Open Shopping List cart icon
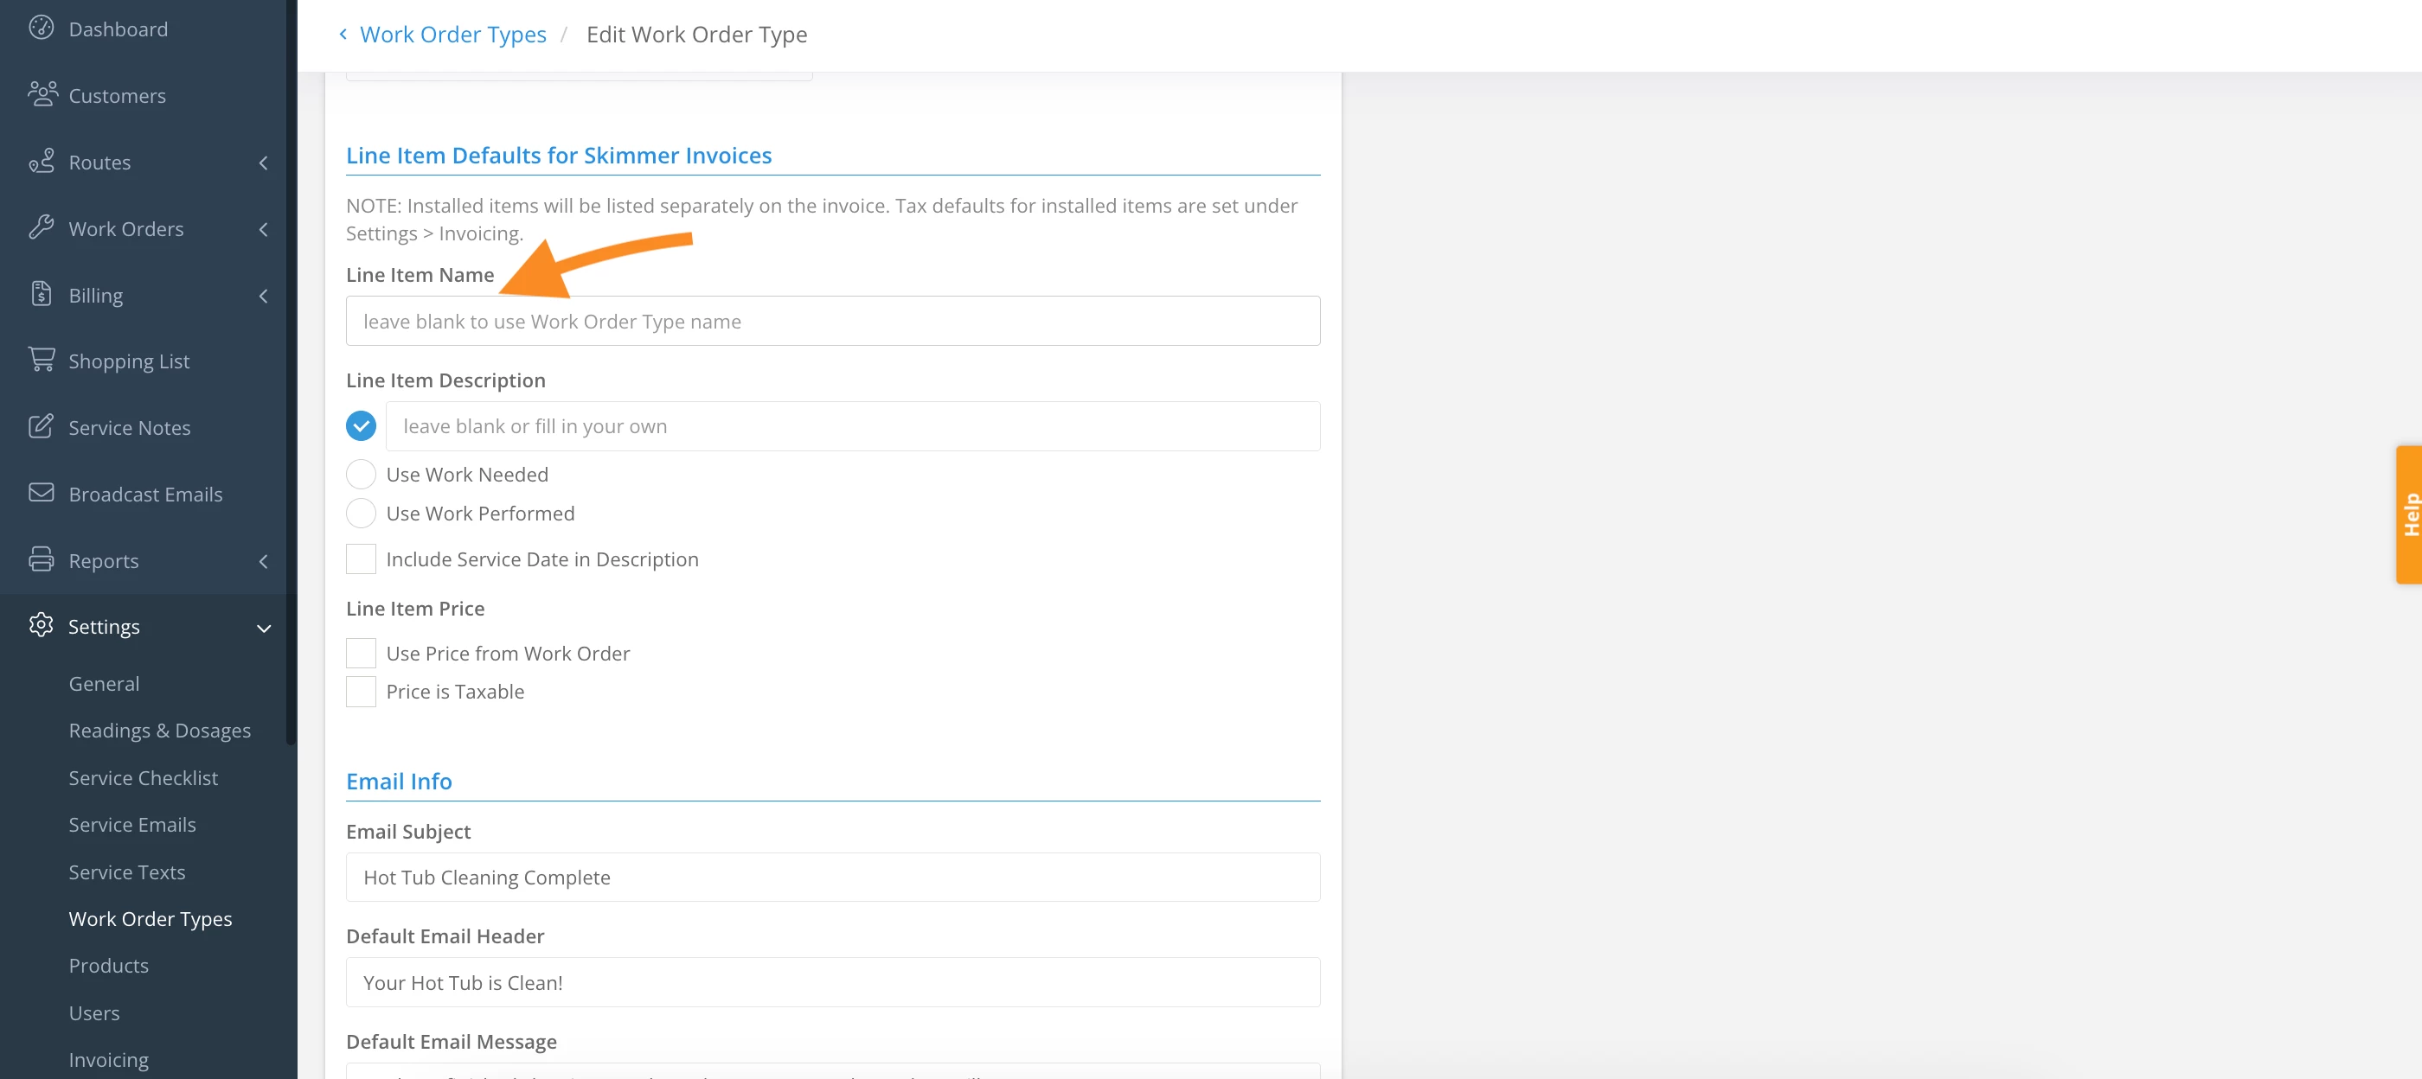The image size is (2422, 1079). tap(41, 360)
